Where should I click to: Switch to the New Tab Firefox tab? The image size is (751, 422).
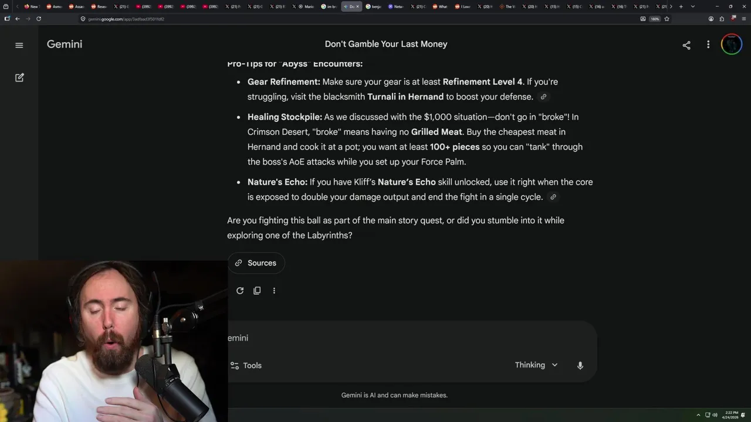coord(32,6)
